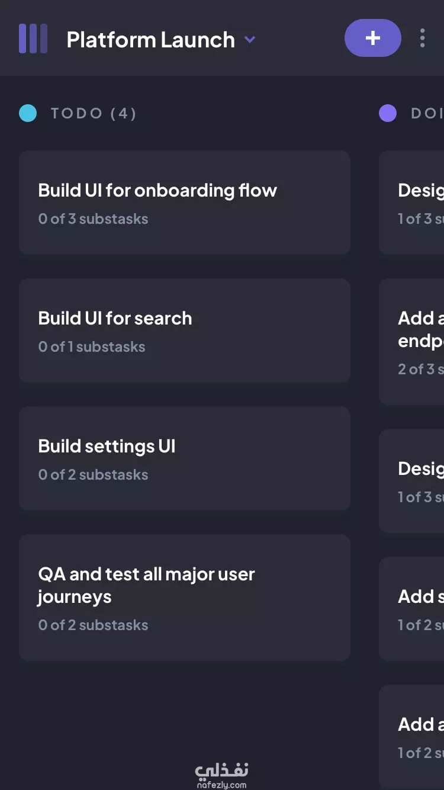This screenshot has width=444, height=790.
Task: Click the cyan TODO column color dot
Action: pyautogui.click(x=28, y=113)
